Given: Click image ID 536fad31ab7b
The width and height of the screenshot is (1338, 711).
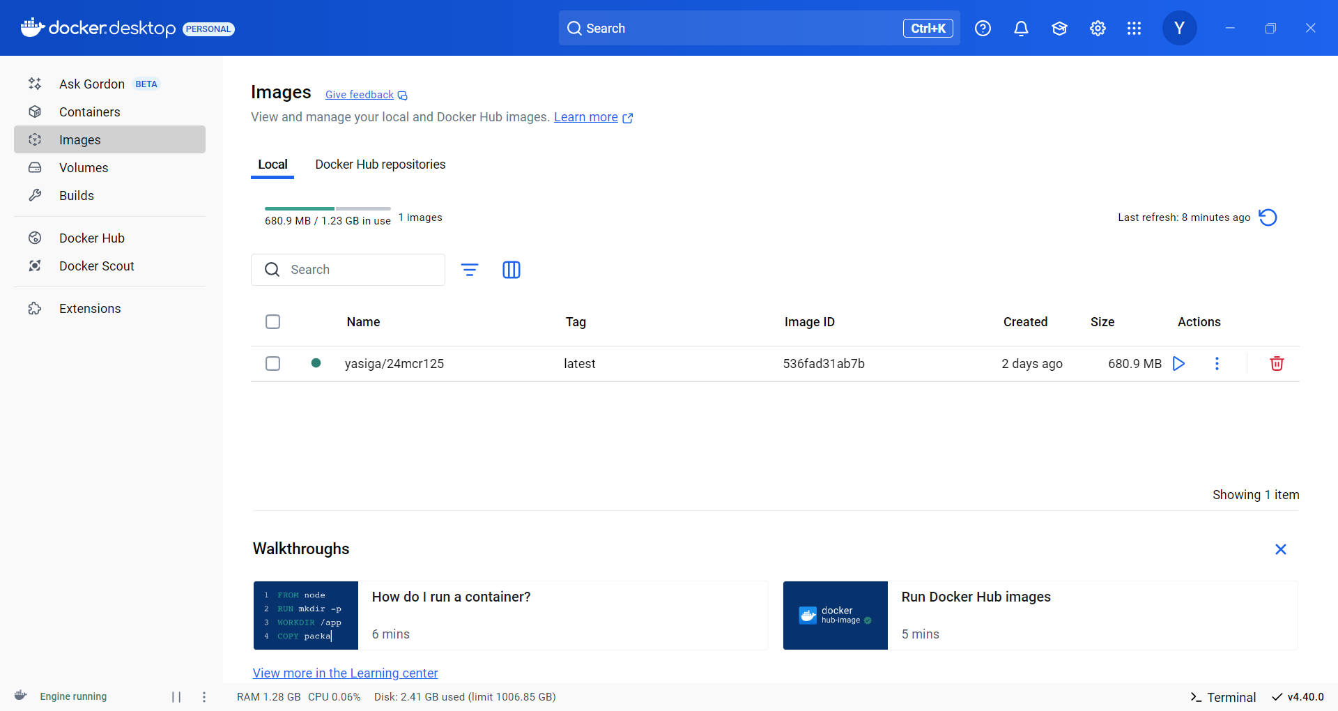Looking at the screenshot, I should coord(824,364).
